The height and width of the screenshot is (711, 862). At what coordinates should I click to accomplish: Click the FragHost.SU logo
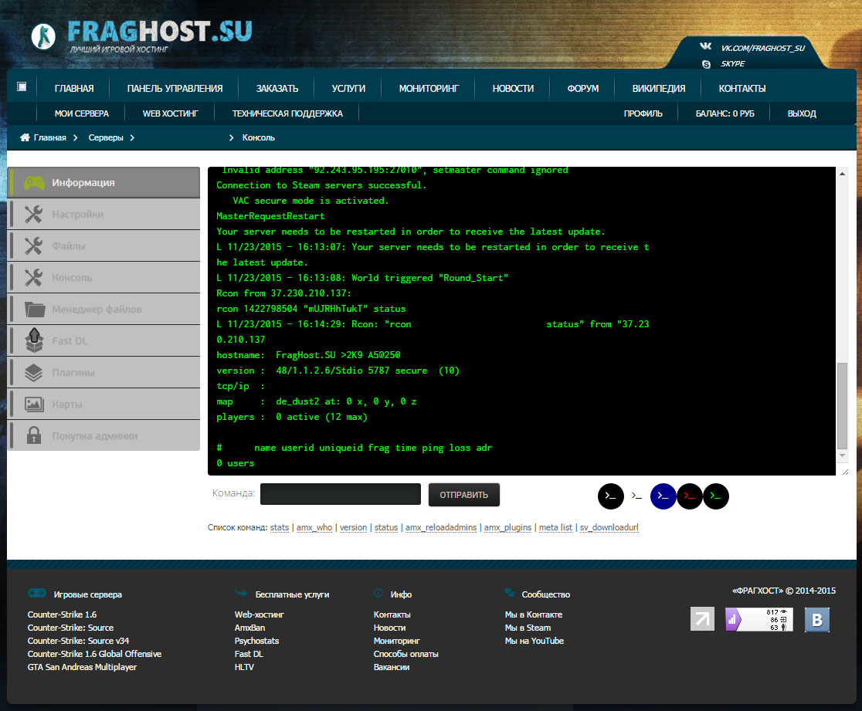[141, 36]
